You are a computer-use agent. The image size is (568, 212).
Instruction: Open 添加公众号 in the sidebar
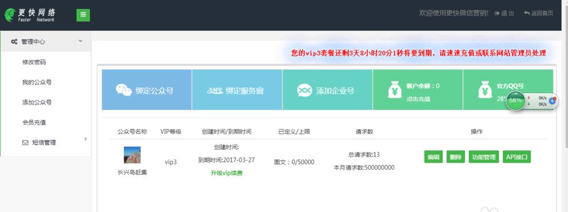[37, 102]
